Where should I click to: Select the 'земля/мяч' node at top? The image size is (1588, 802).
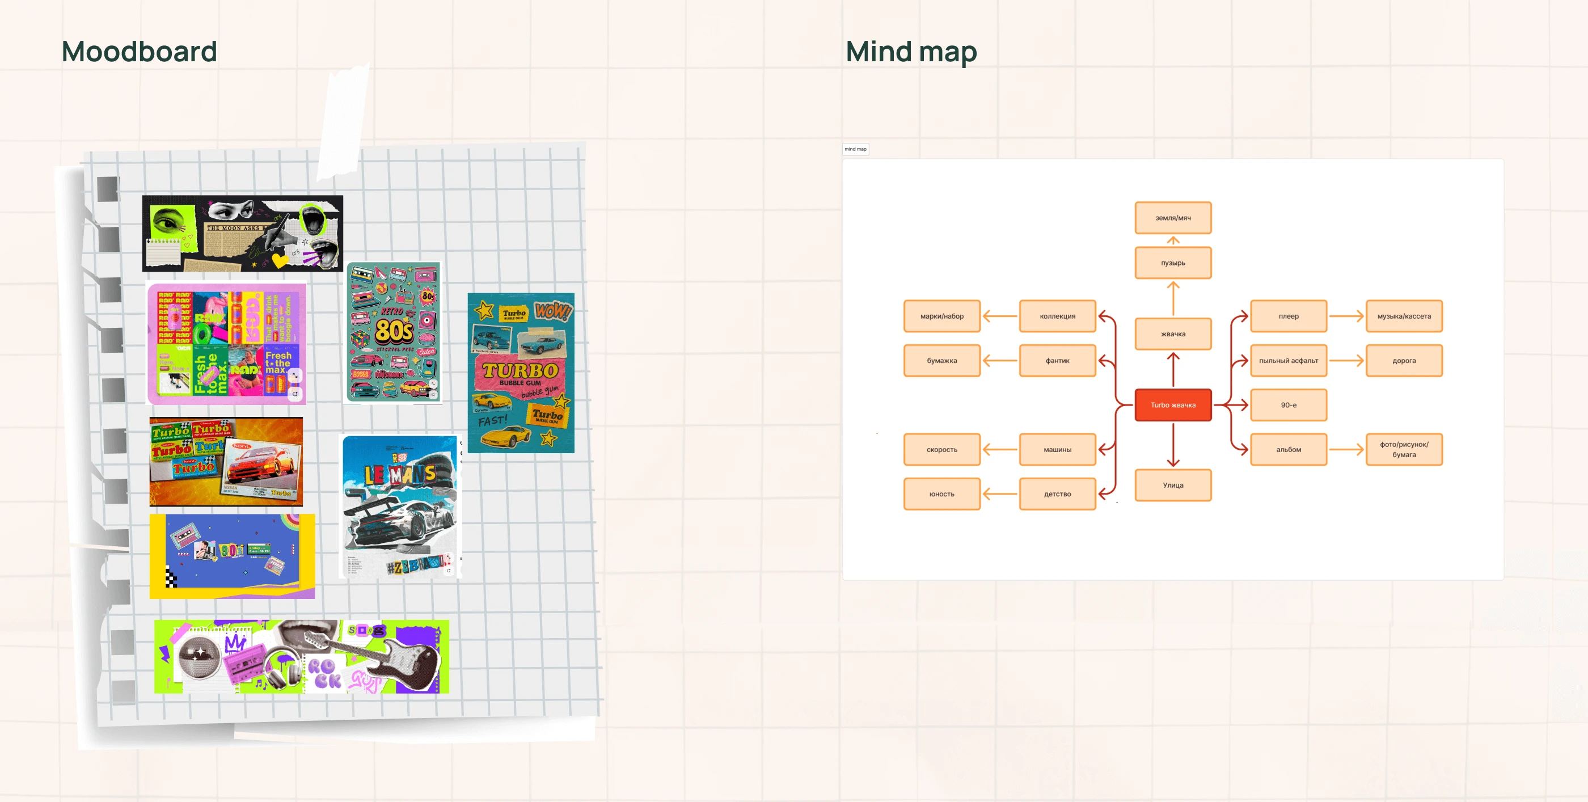pyautogui.click(x=1172, y=218)
